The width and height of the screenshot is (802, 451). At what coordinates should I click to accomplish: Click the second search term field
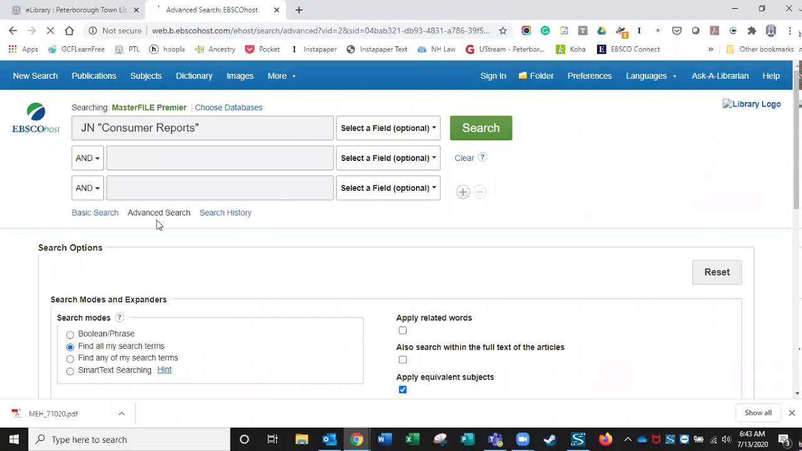tap(220, 158)
